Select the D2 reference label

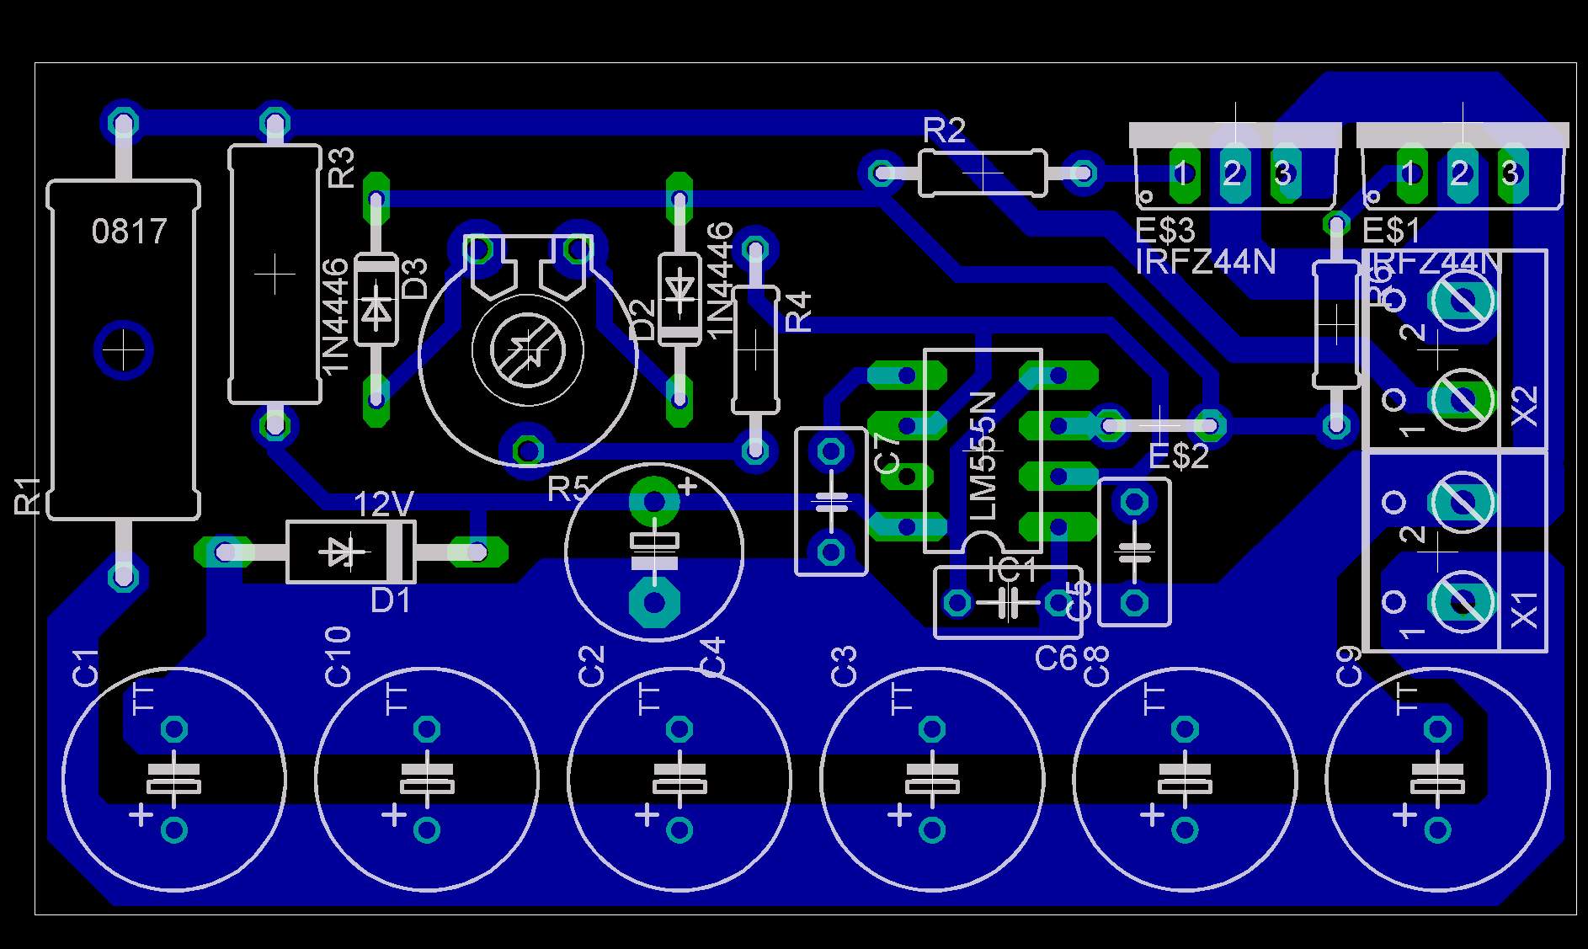(642, 319)
